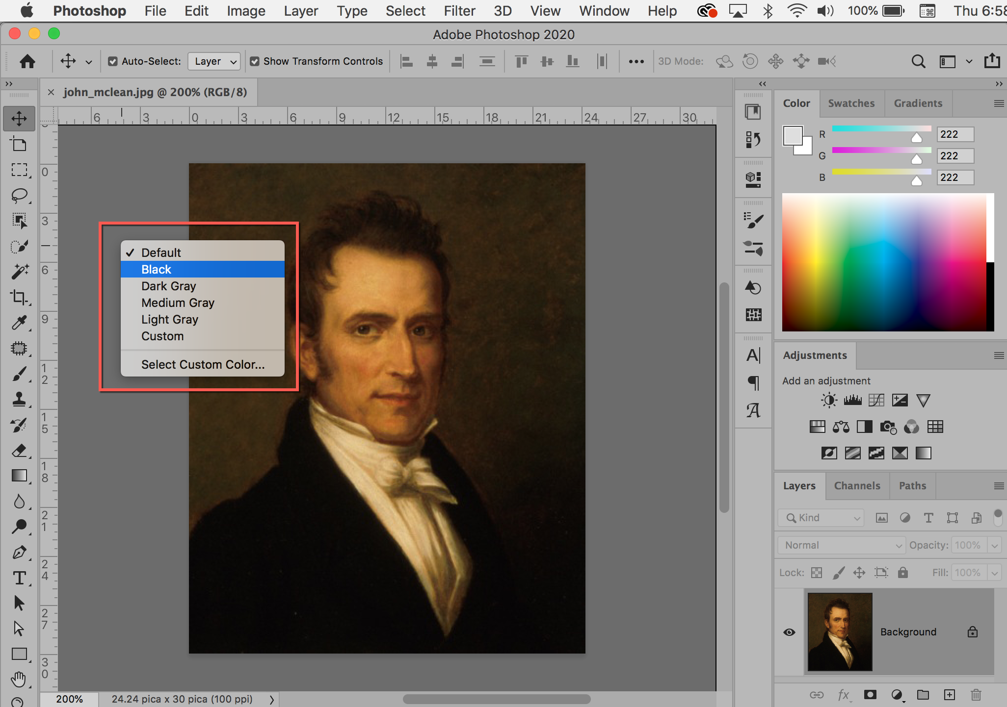Open the Auto-Select Layer dropdown
Screen dimensions: 1007x707
pyautogui.click(x=213, y=61)
